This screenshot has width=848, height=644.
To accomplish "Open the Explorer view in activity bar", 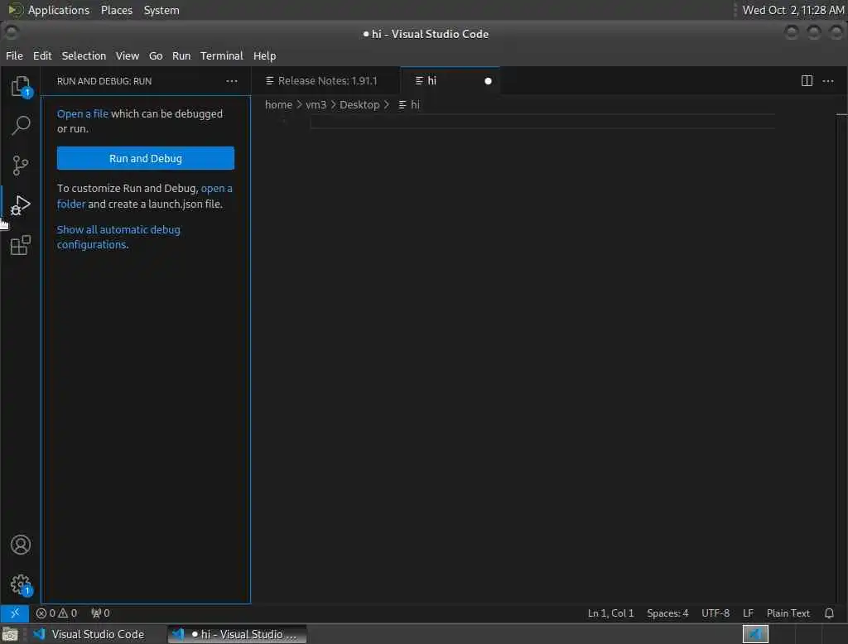I will (x=21, y=86).
